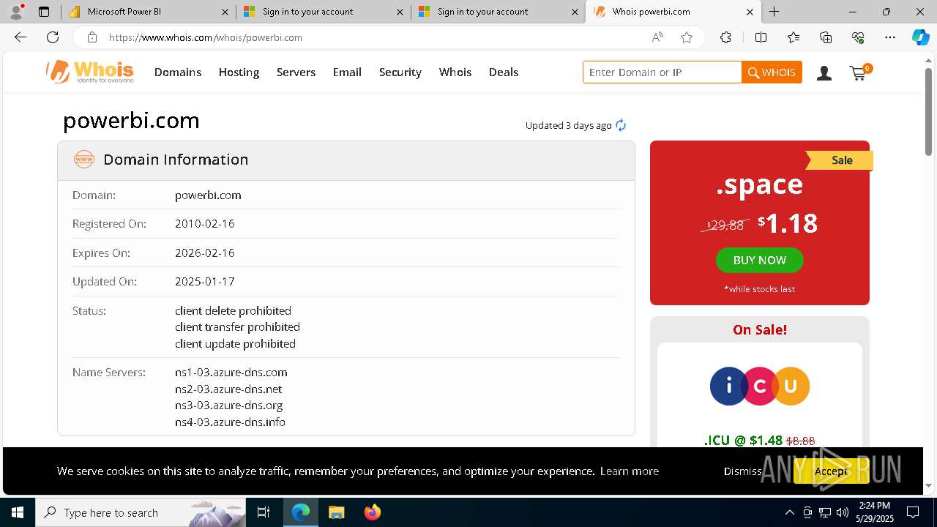Click the browser address bar URL
The image size is (937, 527).
pyautogui.click(x=206, y=37)
